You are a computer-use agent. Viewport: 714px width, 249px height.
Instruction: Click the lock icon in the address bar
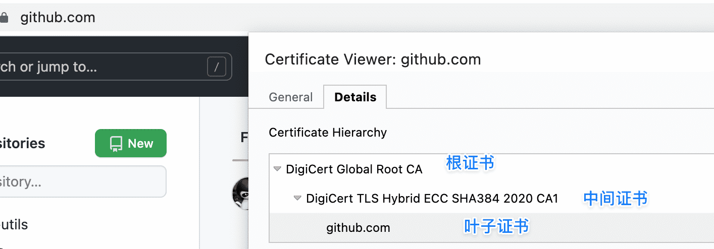click(4, 18)
